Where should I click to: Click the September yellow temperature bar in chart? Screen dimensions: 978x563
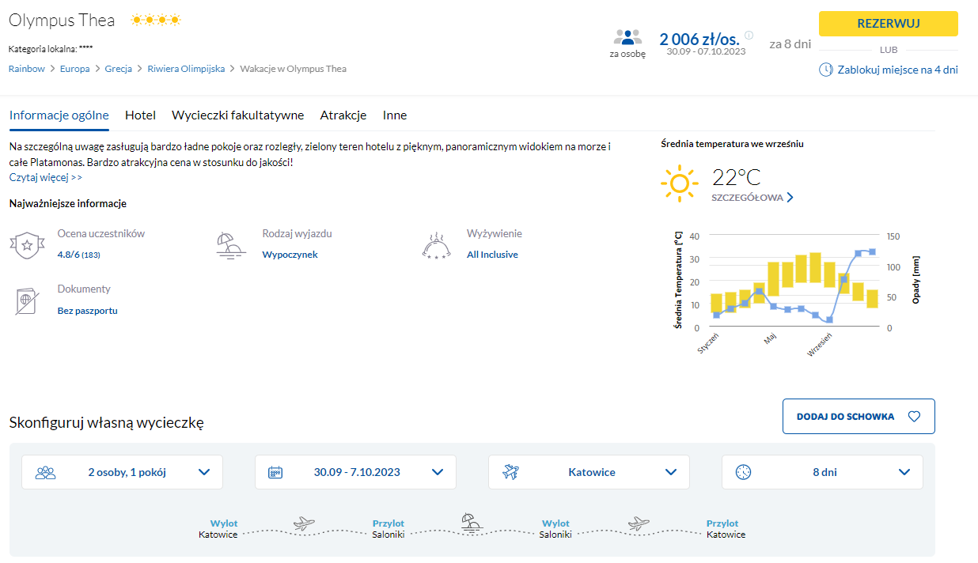829,274
